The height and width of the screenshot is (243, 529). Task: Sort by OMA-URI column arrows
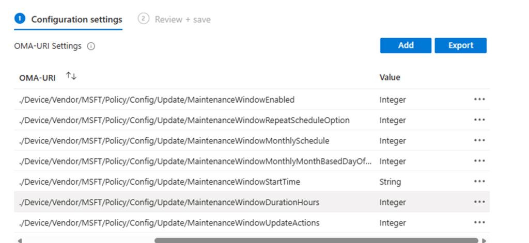point(71,76)
